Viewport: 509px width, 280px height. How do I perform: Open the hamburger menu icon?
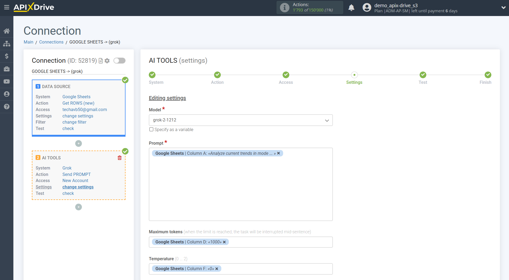pos(7,7)
